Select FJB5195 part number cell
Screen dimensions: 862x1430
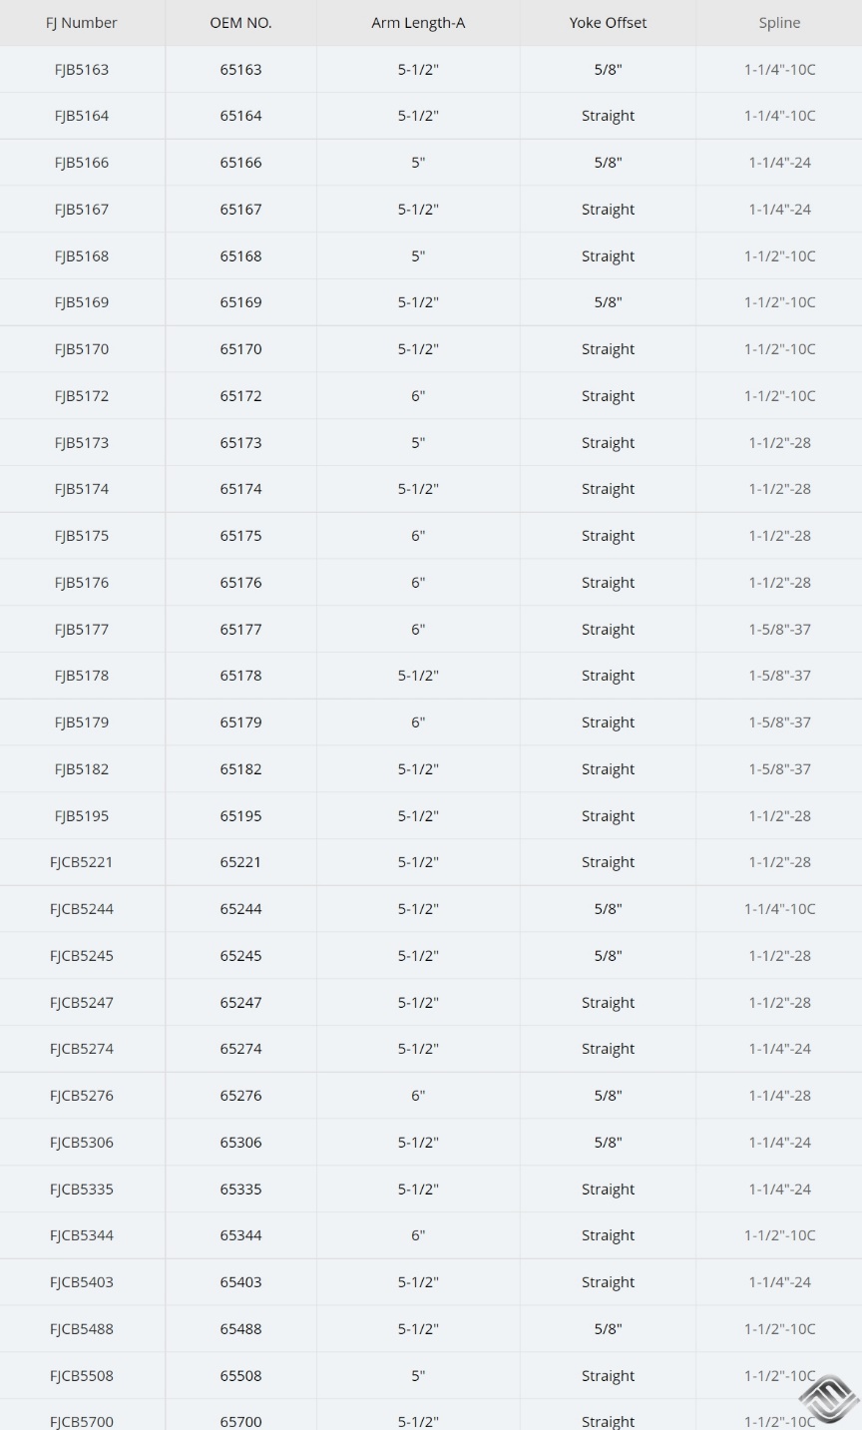coord(82,816)
